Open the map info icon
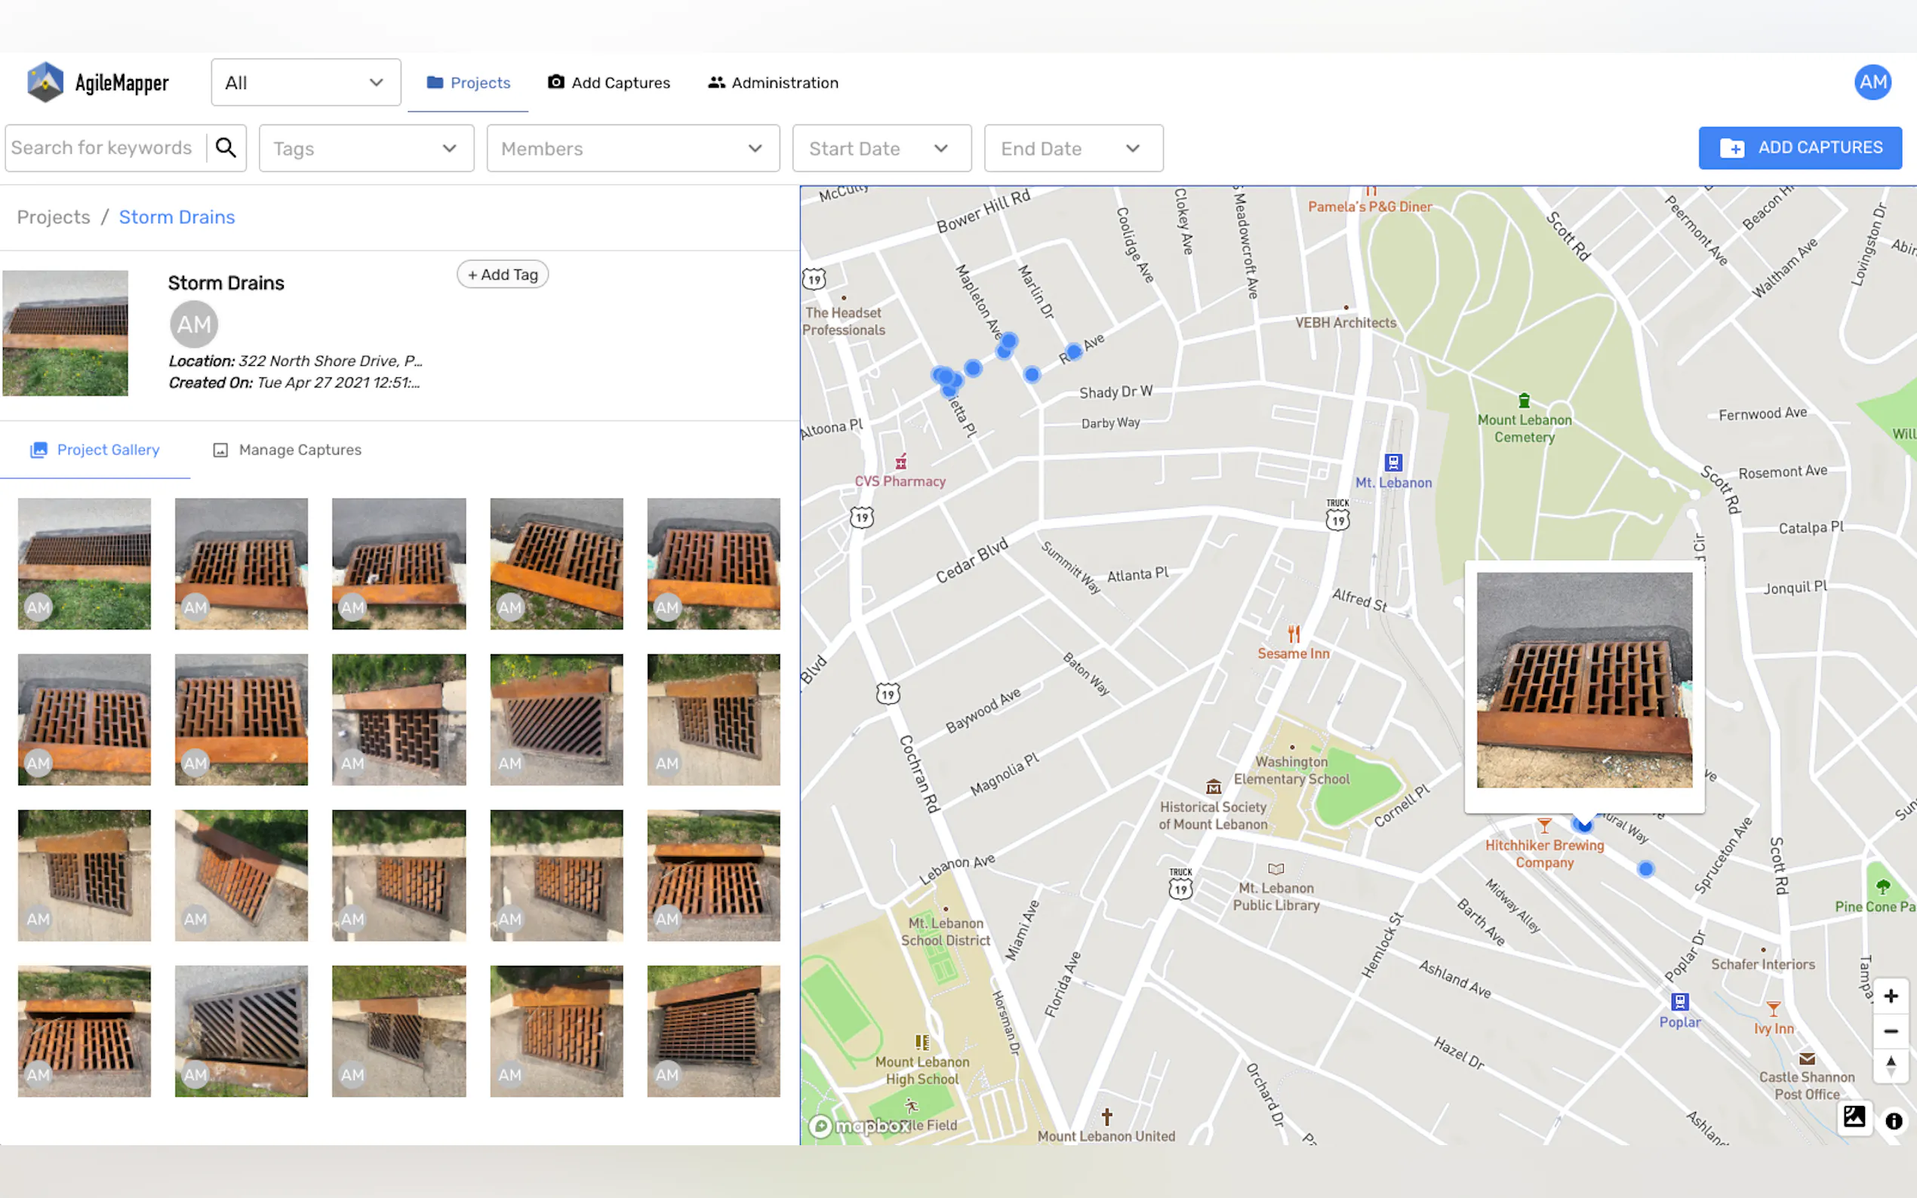1917x1198 pixels. [1893, 1121]
